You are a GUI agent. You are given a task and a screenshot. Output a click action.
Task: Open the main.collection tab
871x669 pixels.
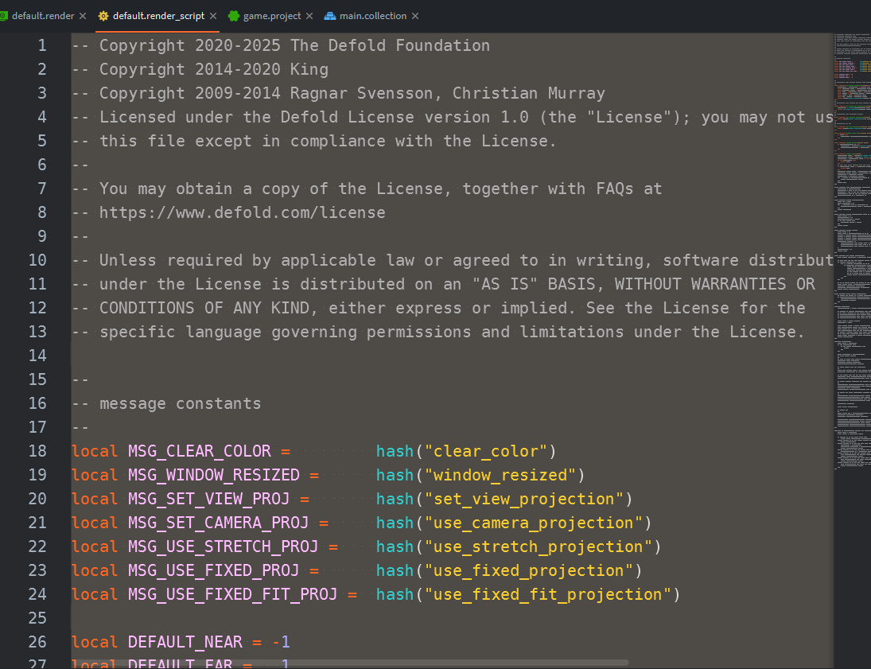point(372,16)
